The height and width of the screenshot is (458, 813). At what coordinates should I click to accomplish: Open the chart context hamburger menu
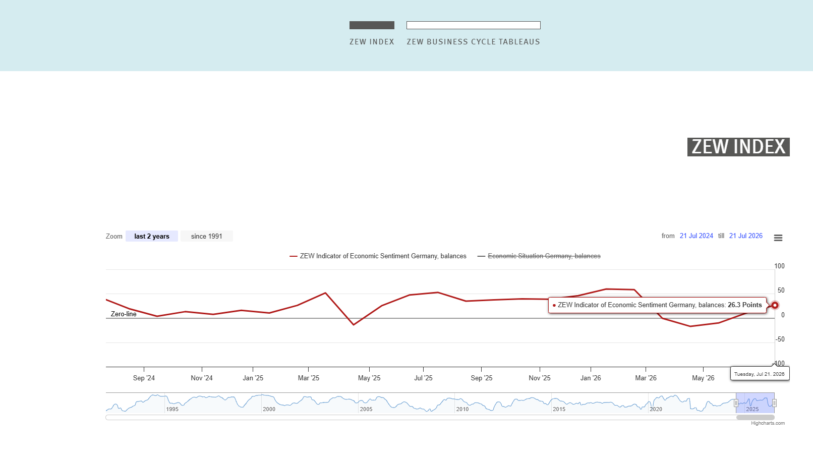click(x=778, y=238)
